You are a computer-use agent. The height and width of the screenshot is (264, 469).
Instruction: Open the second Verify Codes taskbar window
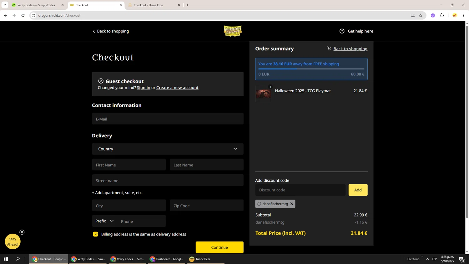pos(128,259)
